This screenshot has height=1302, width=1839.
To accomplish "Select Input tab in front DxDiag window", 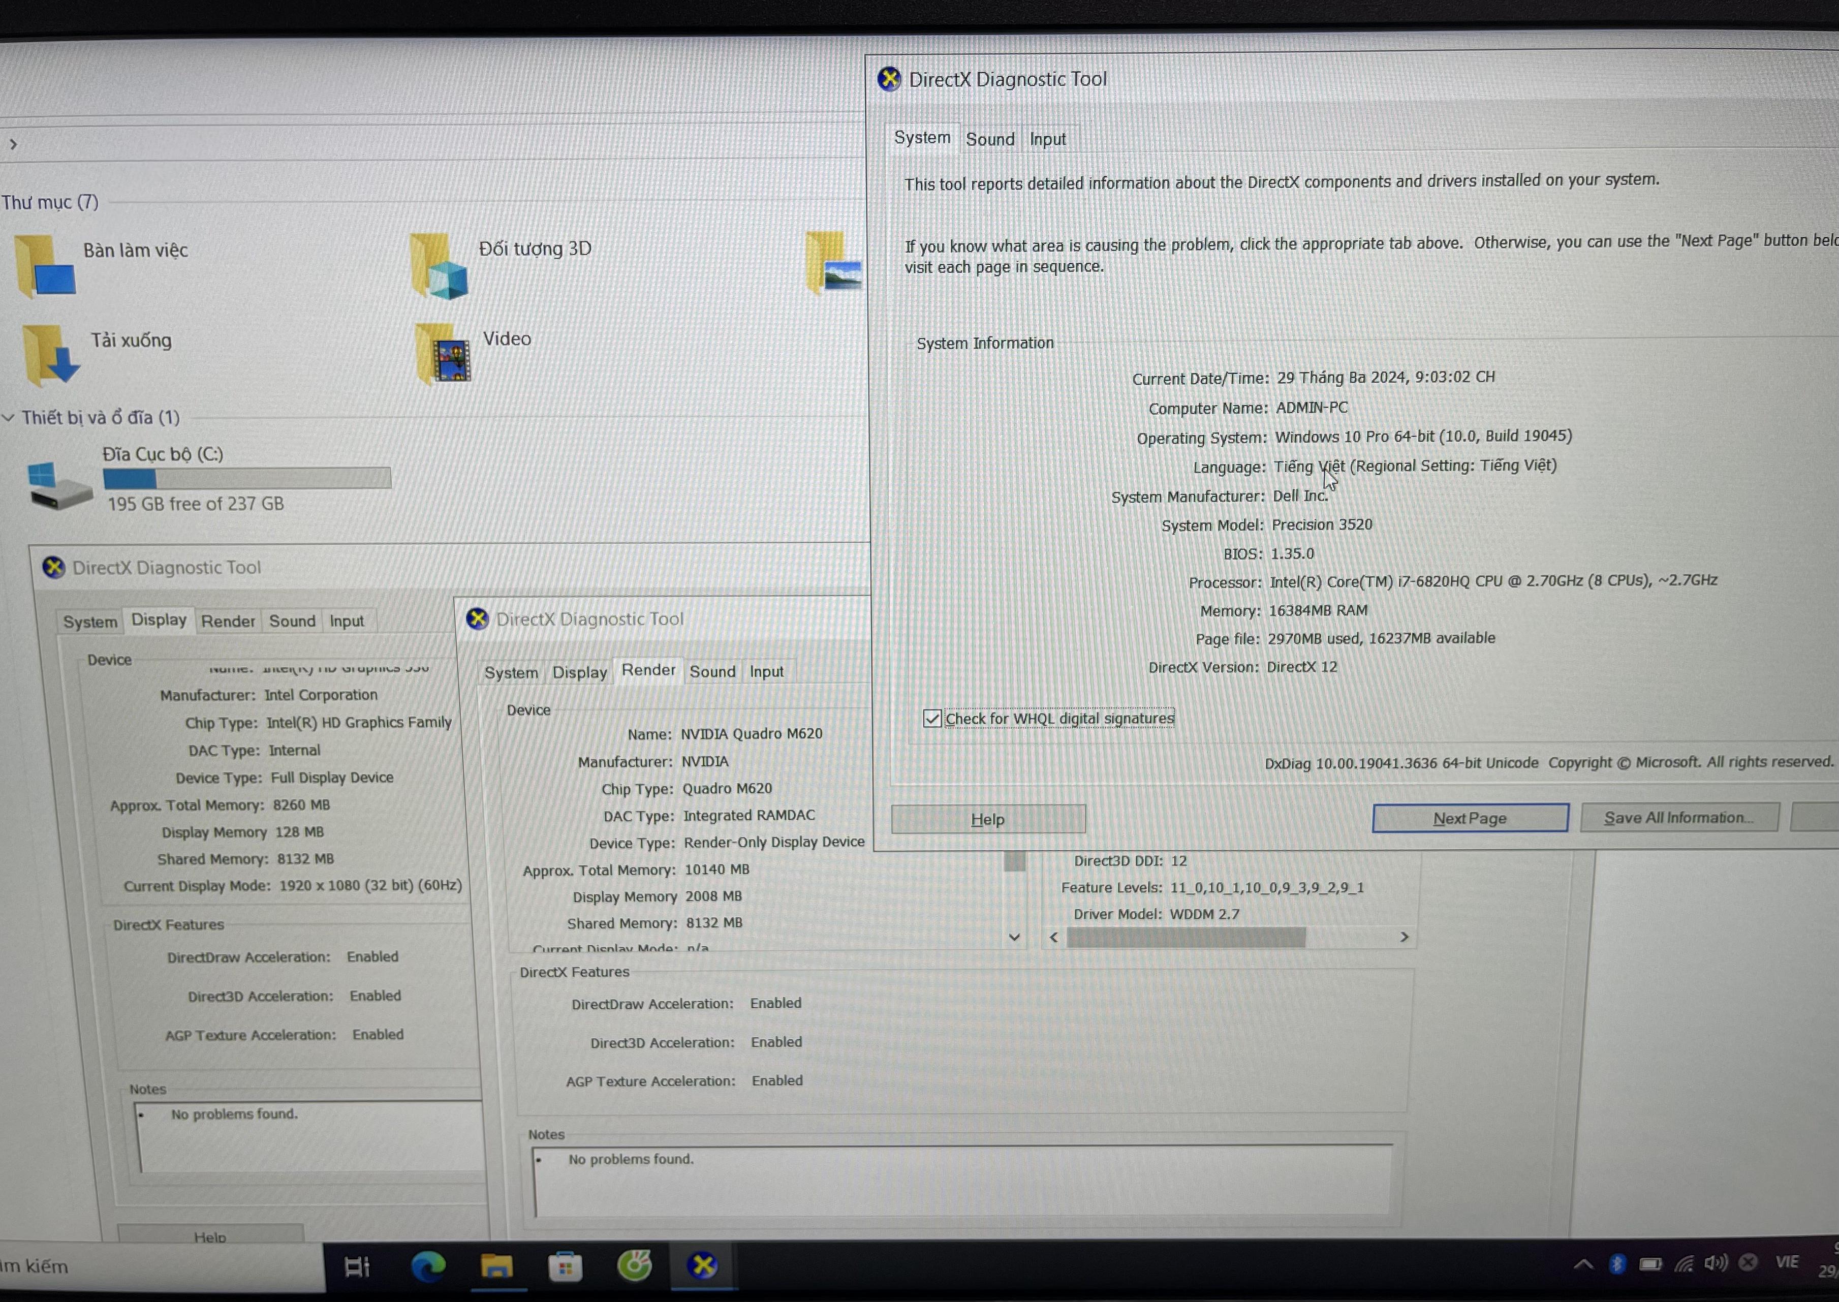I will 1047,139.
